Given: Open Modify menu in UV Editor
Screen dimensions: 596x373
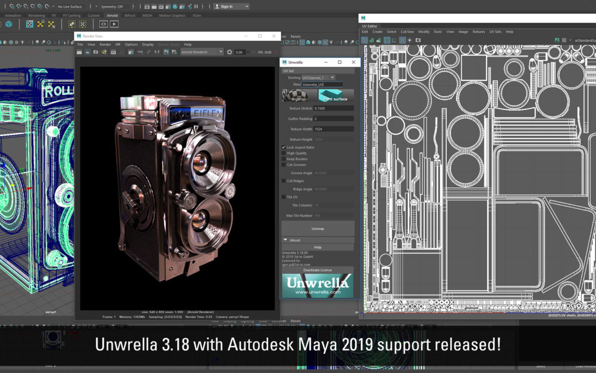Looking at the screenshot, I should (424, 32).
